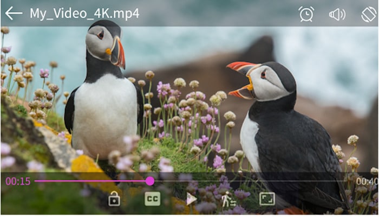Lock the screen controls with padlock icon
Viewport: 379px width, 217px height.
[114, 199]
